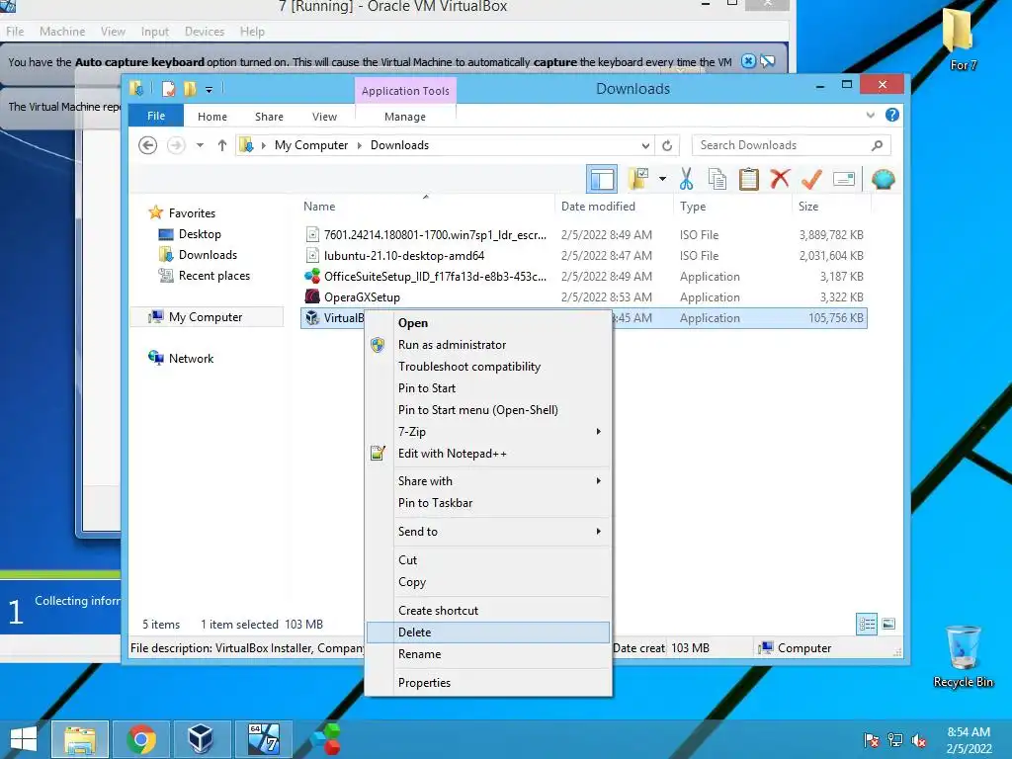Select Cut in the context menu
This screenshot has height=759, width=1012.
click(488, 560)
